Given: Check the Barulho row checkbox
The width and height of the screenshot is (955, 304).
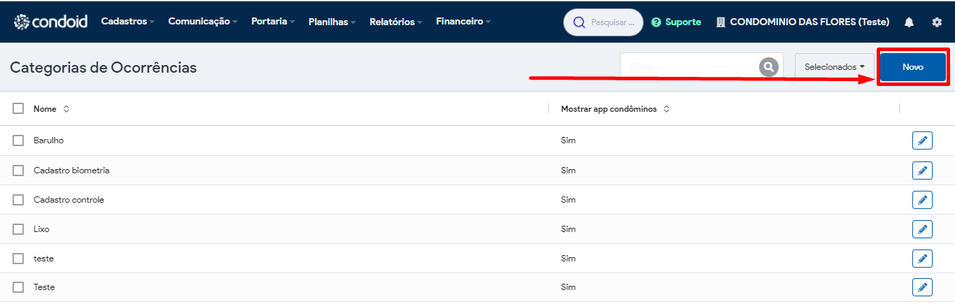Looking at the screenshot, I should click(18, 140).
